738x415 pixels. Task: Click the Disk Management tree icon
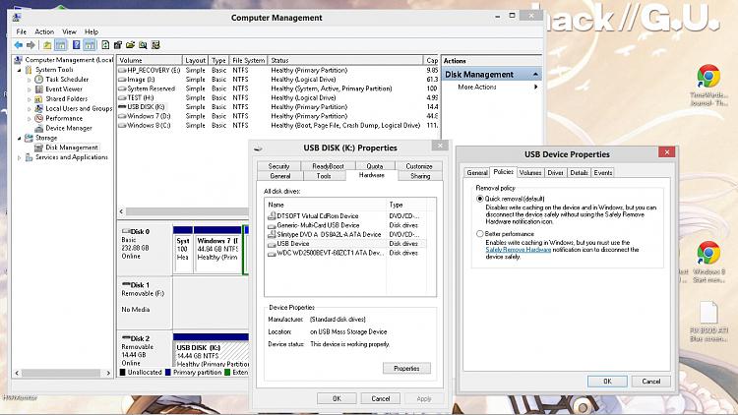39,148
